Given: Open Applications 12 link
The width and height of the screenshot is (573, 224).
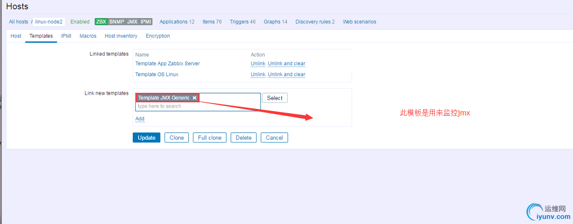Looking at the screenshot, I should click(x=177, y=22).
